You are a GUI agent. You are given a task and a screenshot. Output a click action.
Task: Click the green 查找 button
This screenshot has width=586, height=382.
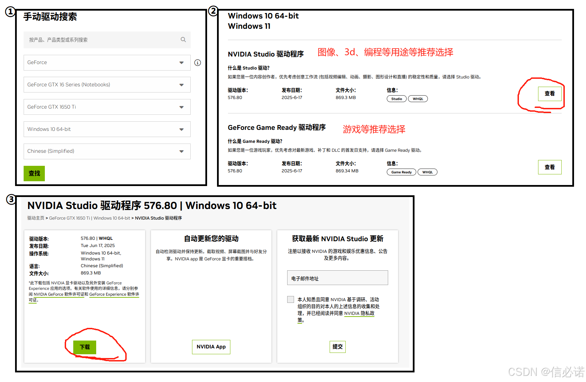tap(34, 173)
